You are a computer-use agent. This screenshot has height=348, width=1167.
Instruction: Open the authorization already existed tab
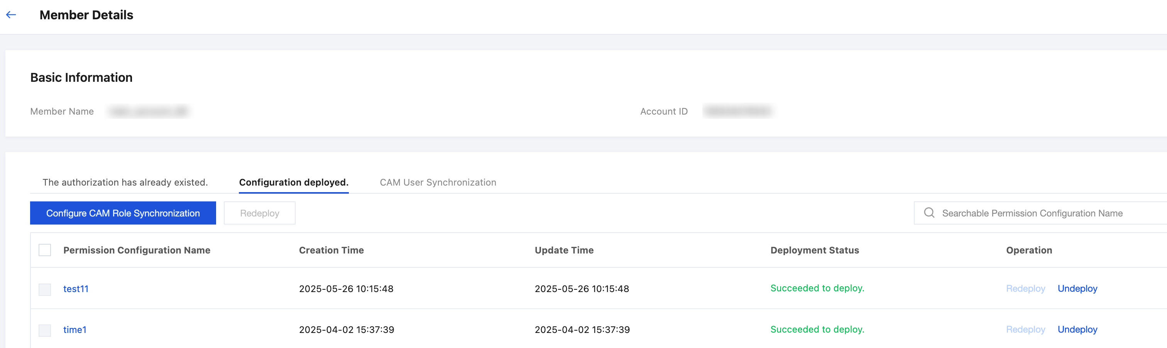tap(125, 182)
